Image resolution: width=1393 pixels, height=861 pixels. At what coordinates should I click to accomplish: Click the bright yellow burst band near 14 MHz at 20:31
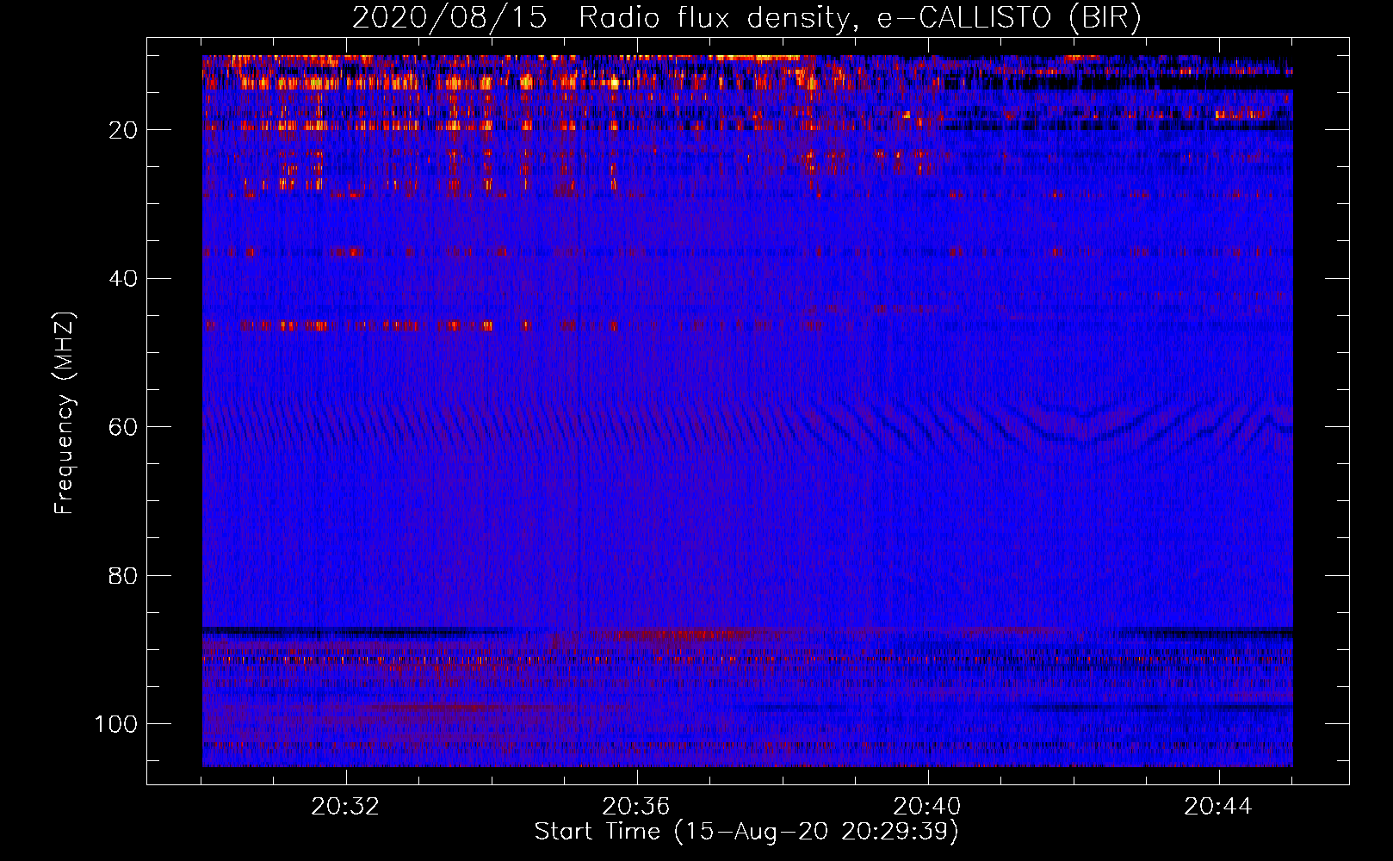(x=293, y=83)
